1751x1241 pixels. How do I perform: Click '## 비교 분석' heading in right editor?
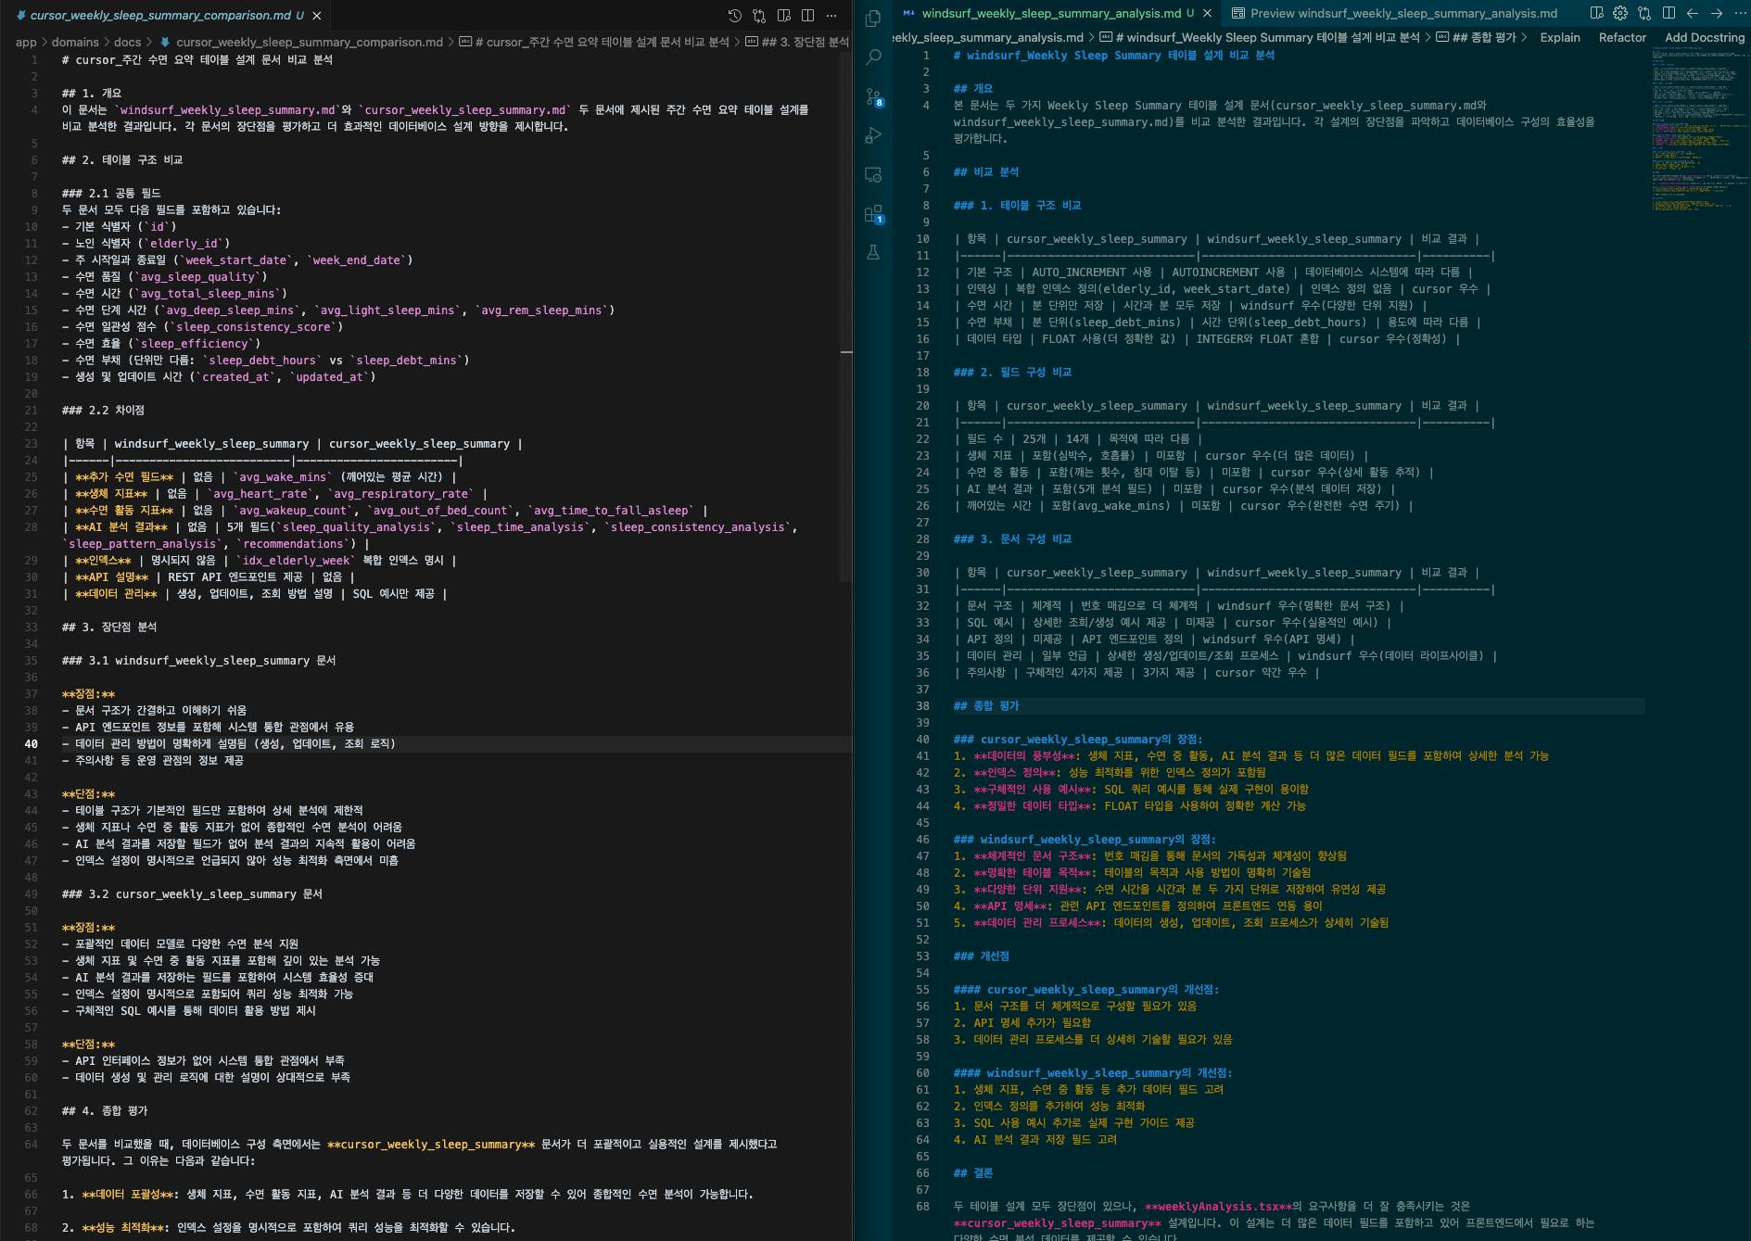986,171
